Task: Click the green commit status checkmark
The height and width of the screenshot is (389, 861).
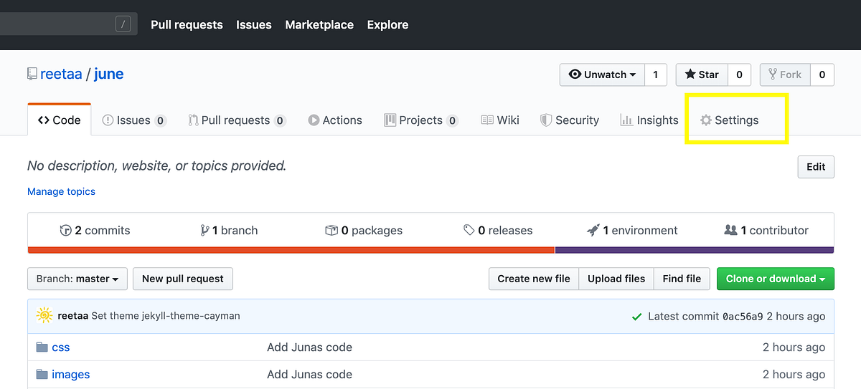Action: (x=636, y=316)
